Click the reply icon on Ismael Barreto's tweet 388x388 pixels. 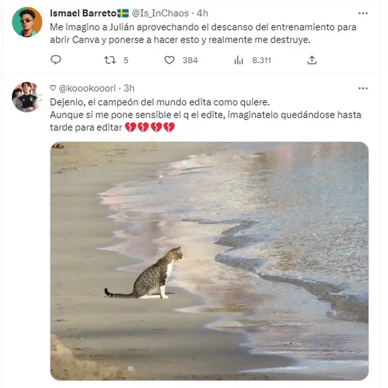click(56, 60)
